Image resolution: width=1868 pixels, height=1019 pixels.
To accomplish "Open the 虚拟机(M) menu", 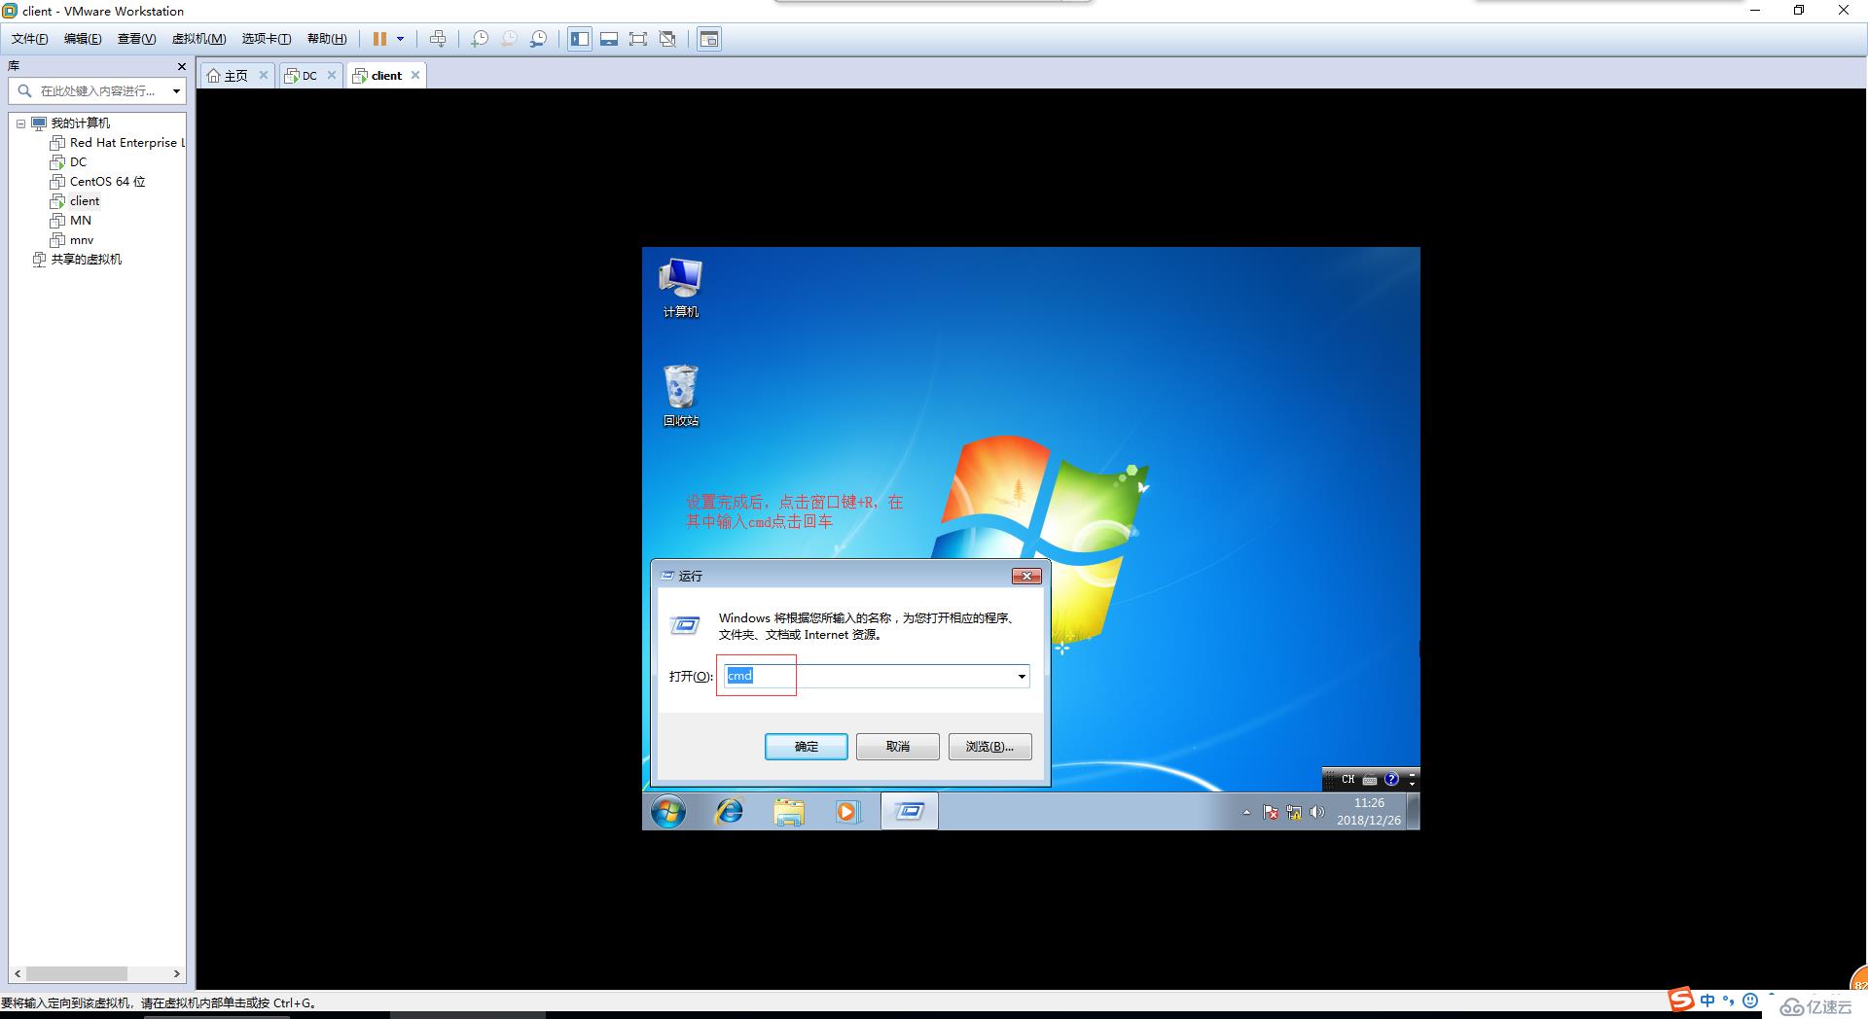I will (x=198, y=39).
